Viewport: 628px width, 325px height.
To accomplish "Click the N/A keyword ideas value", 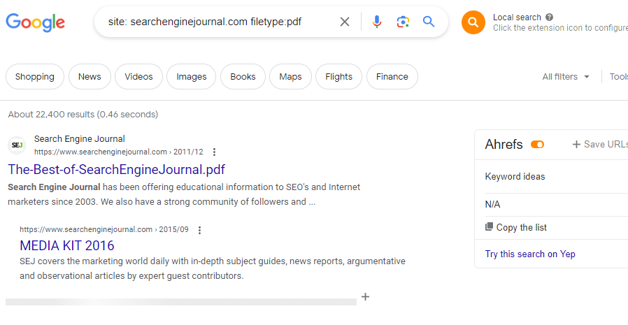I will [x=492, y=205].
